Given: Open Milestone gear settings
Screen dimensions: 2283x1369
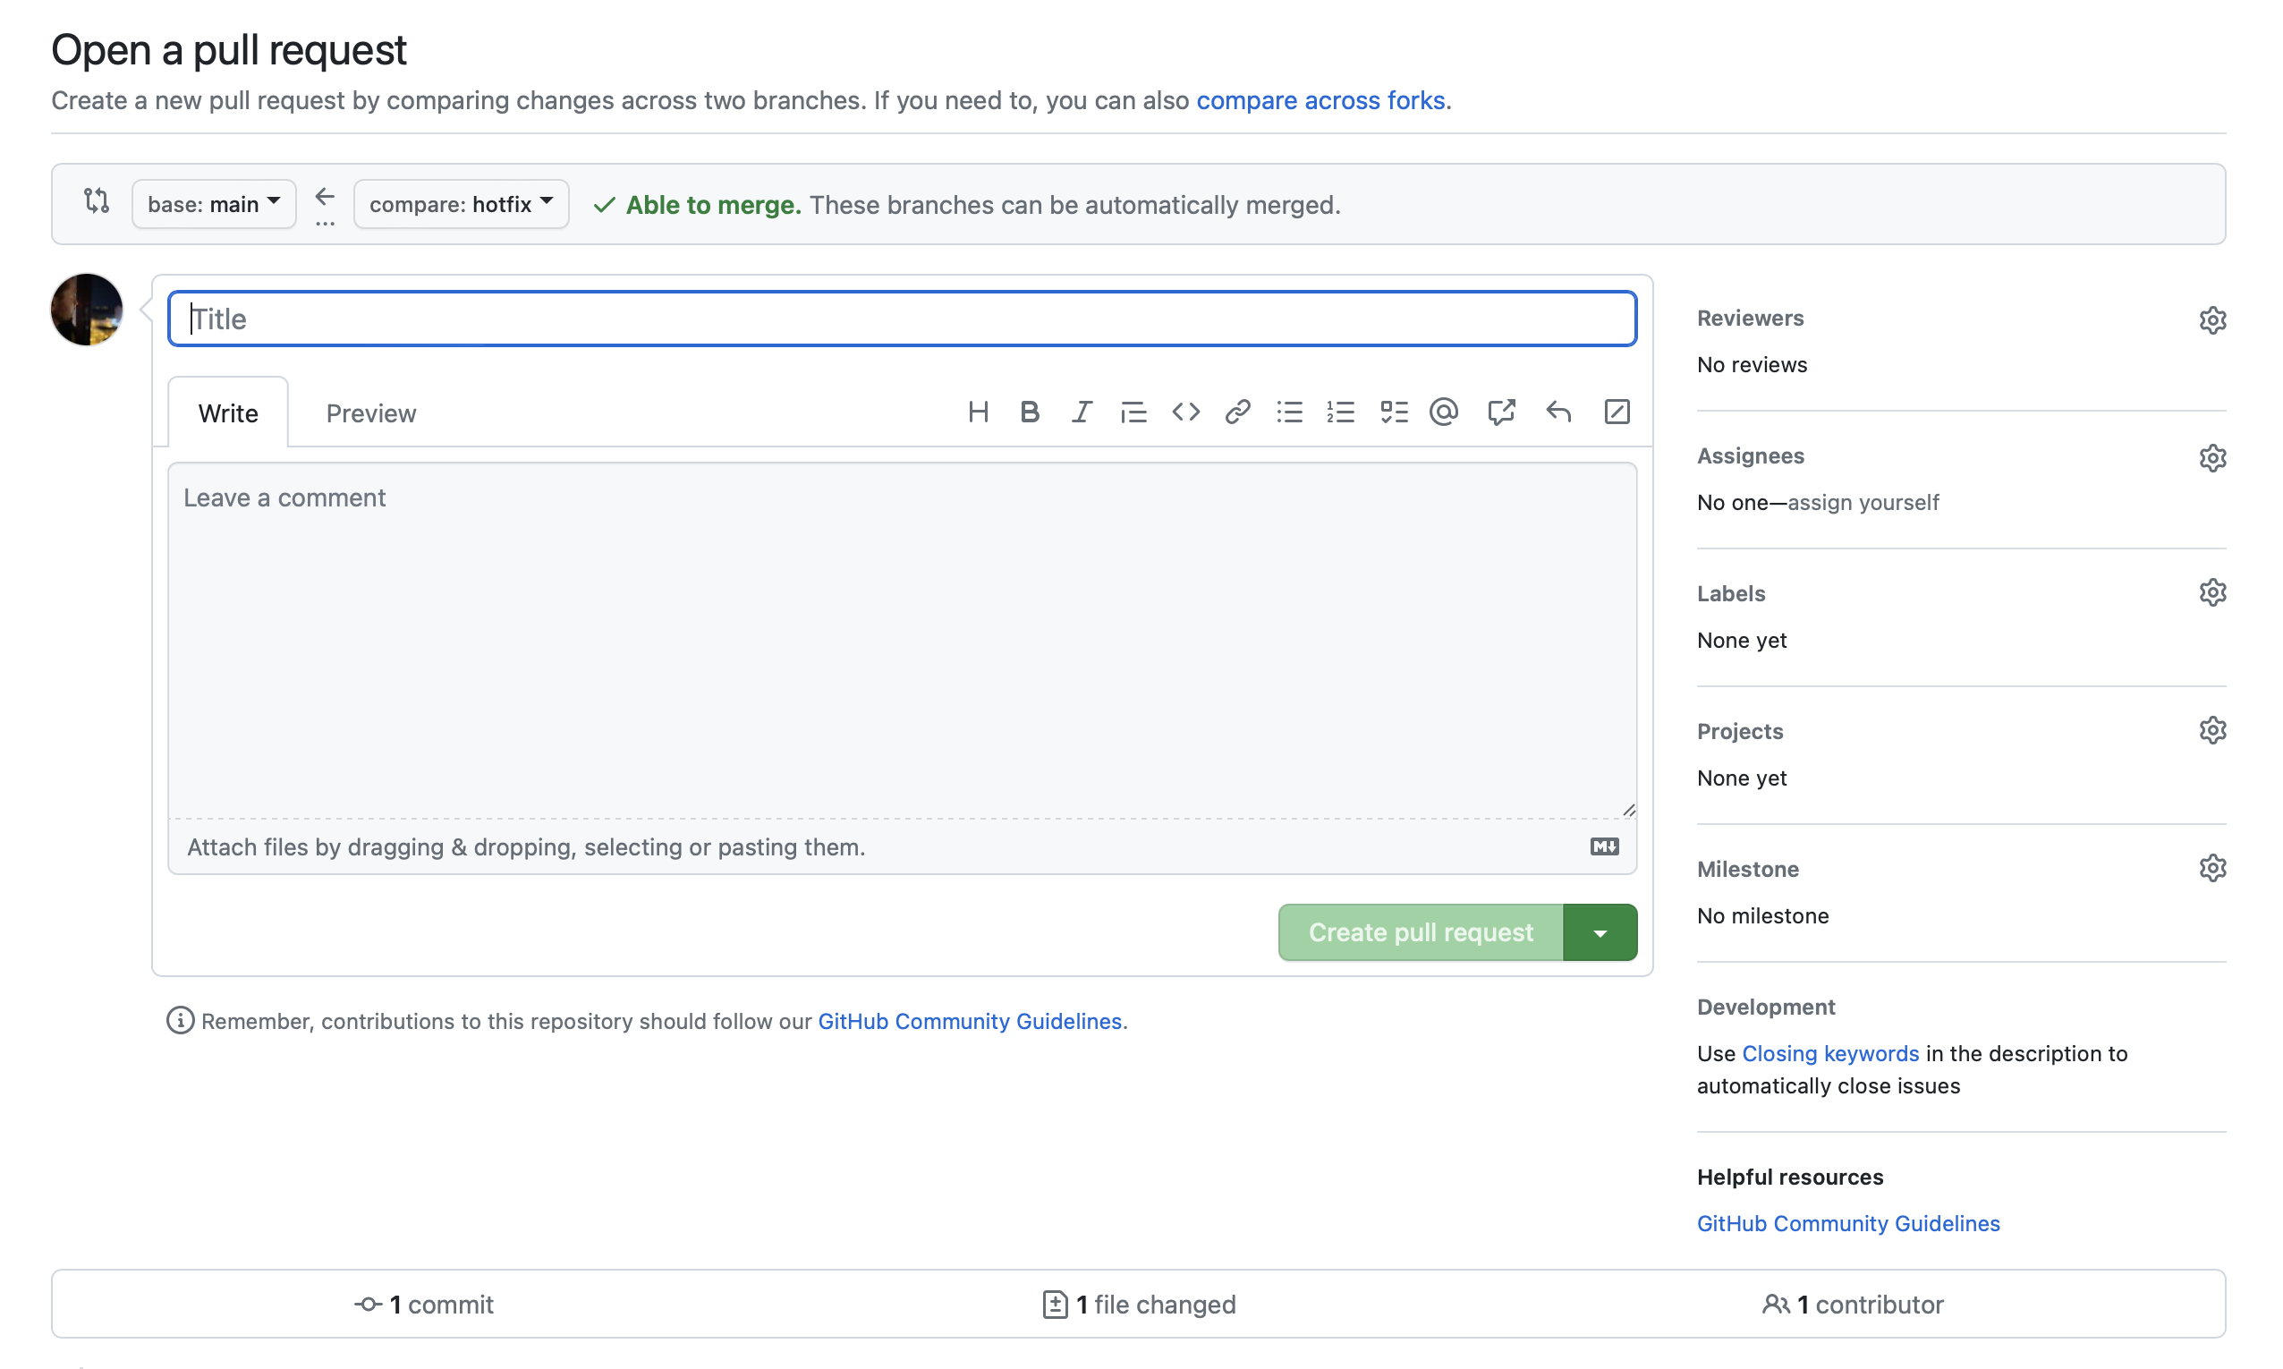Looking at the screenshot, I should 2212,868.
